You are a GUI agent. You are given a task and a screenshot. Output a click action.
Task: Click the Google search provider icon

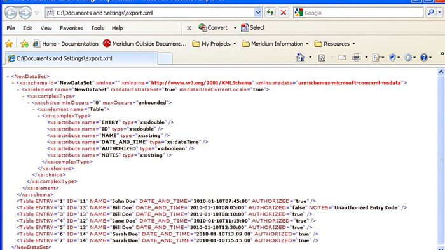(299, 13)
